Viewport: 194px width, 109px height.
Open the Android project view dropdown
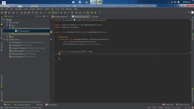click(x=11, y=16)
